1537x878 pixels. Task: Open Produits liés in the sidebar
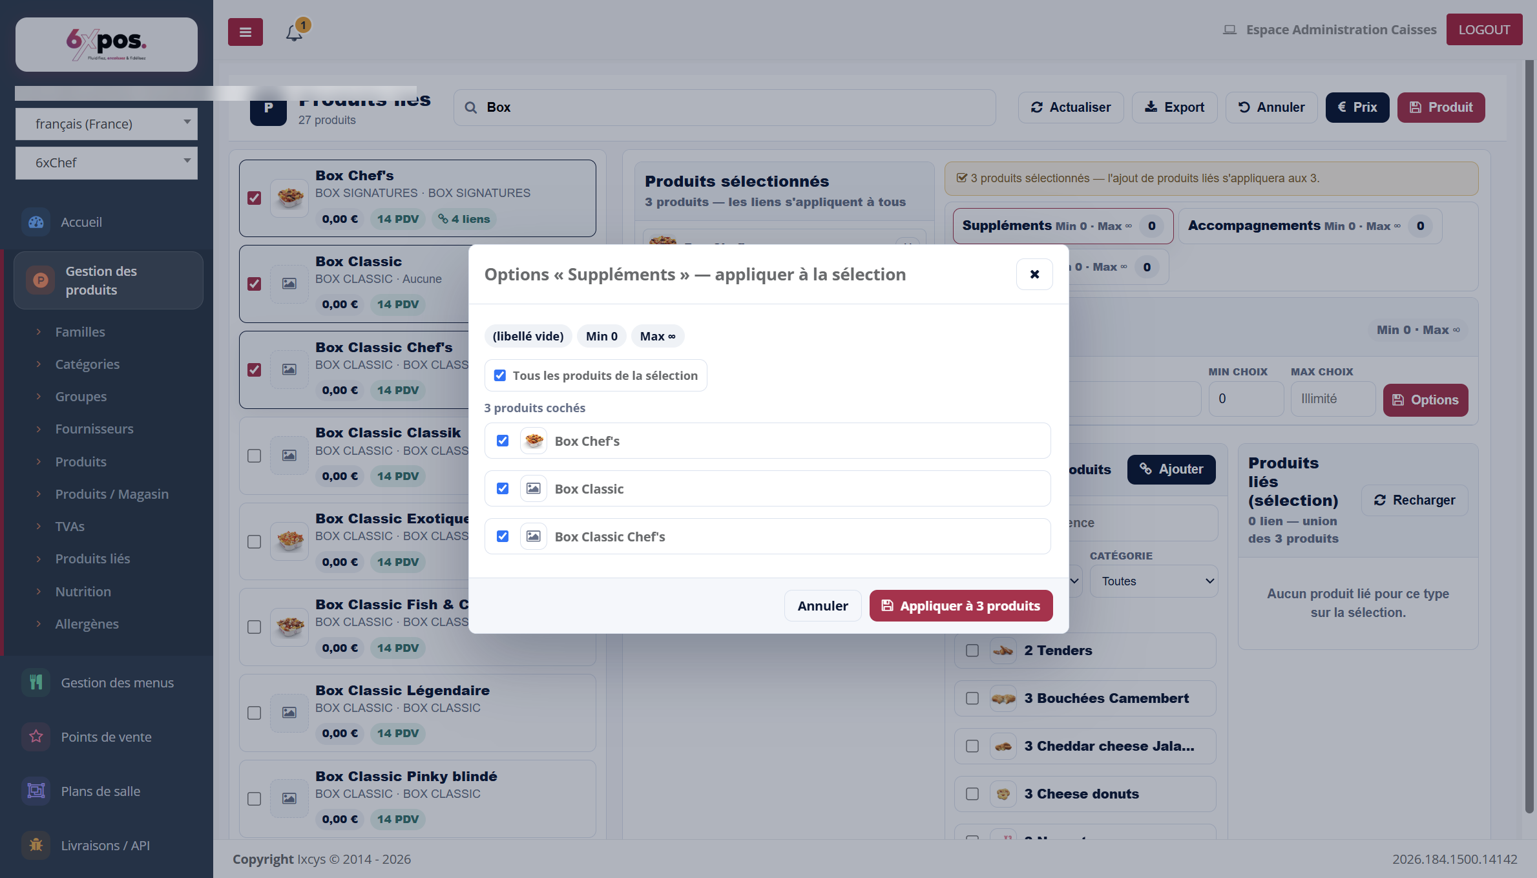click(92, 559)
